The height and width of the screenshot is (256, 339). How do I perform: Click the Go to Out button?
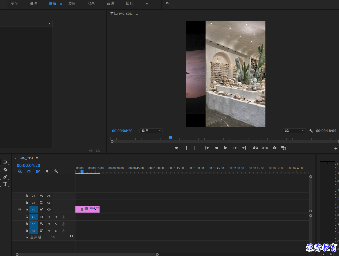point(244,148)
